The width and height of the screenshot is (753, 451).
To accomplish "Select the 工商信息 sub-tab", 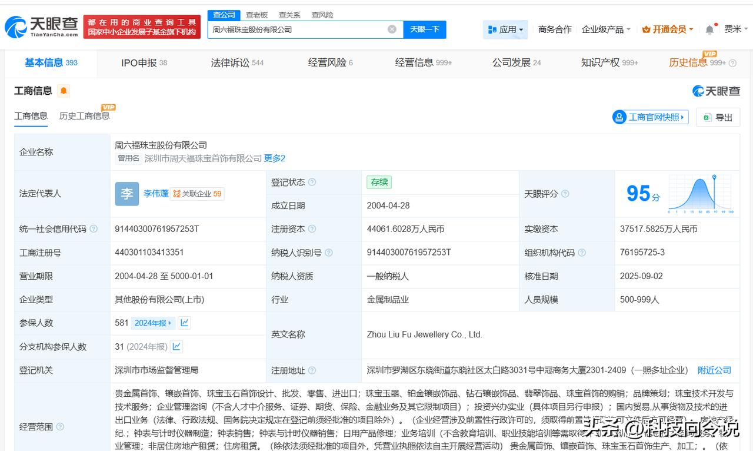I will tap(31, 116).
